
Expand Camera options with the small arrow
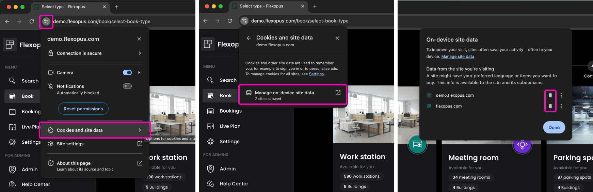[x=139, y=73]
